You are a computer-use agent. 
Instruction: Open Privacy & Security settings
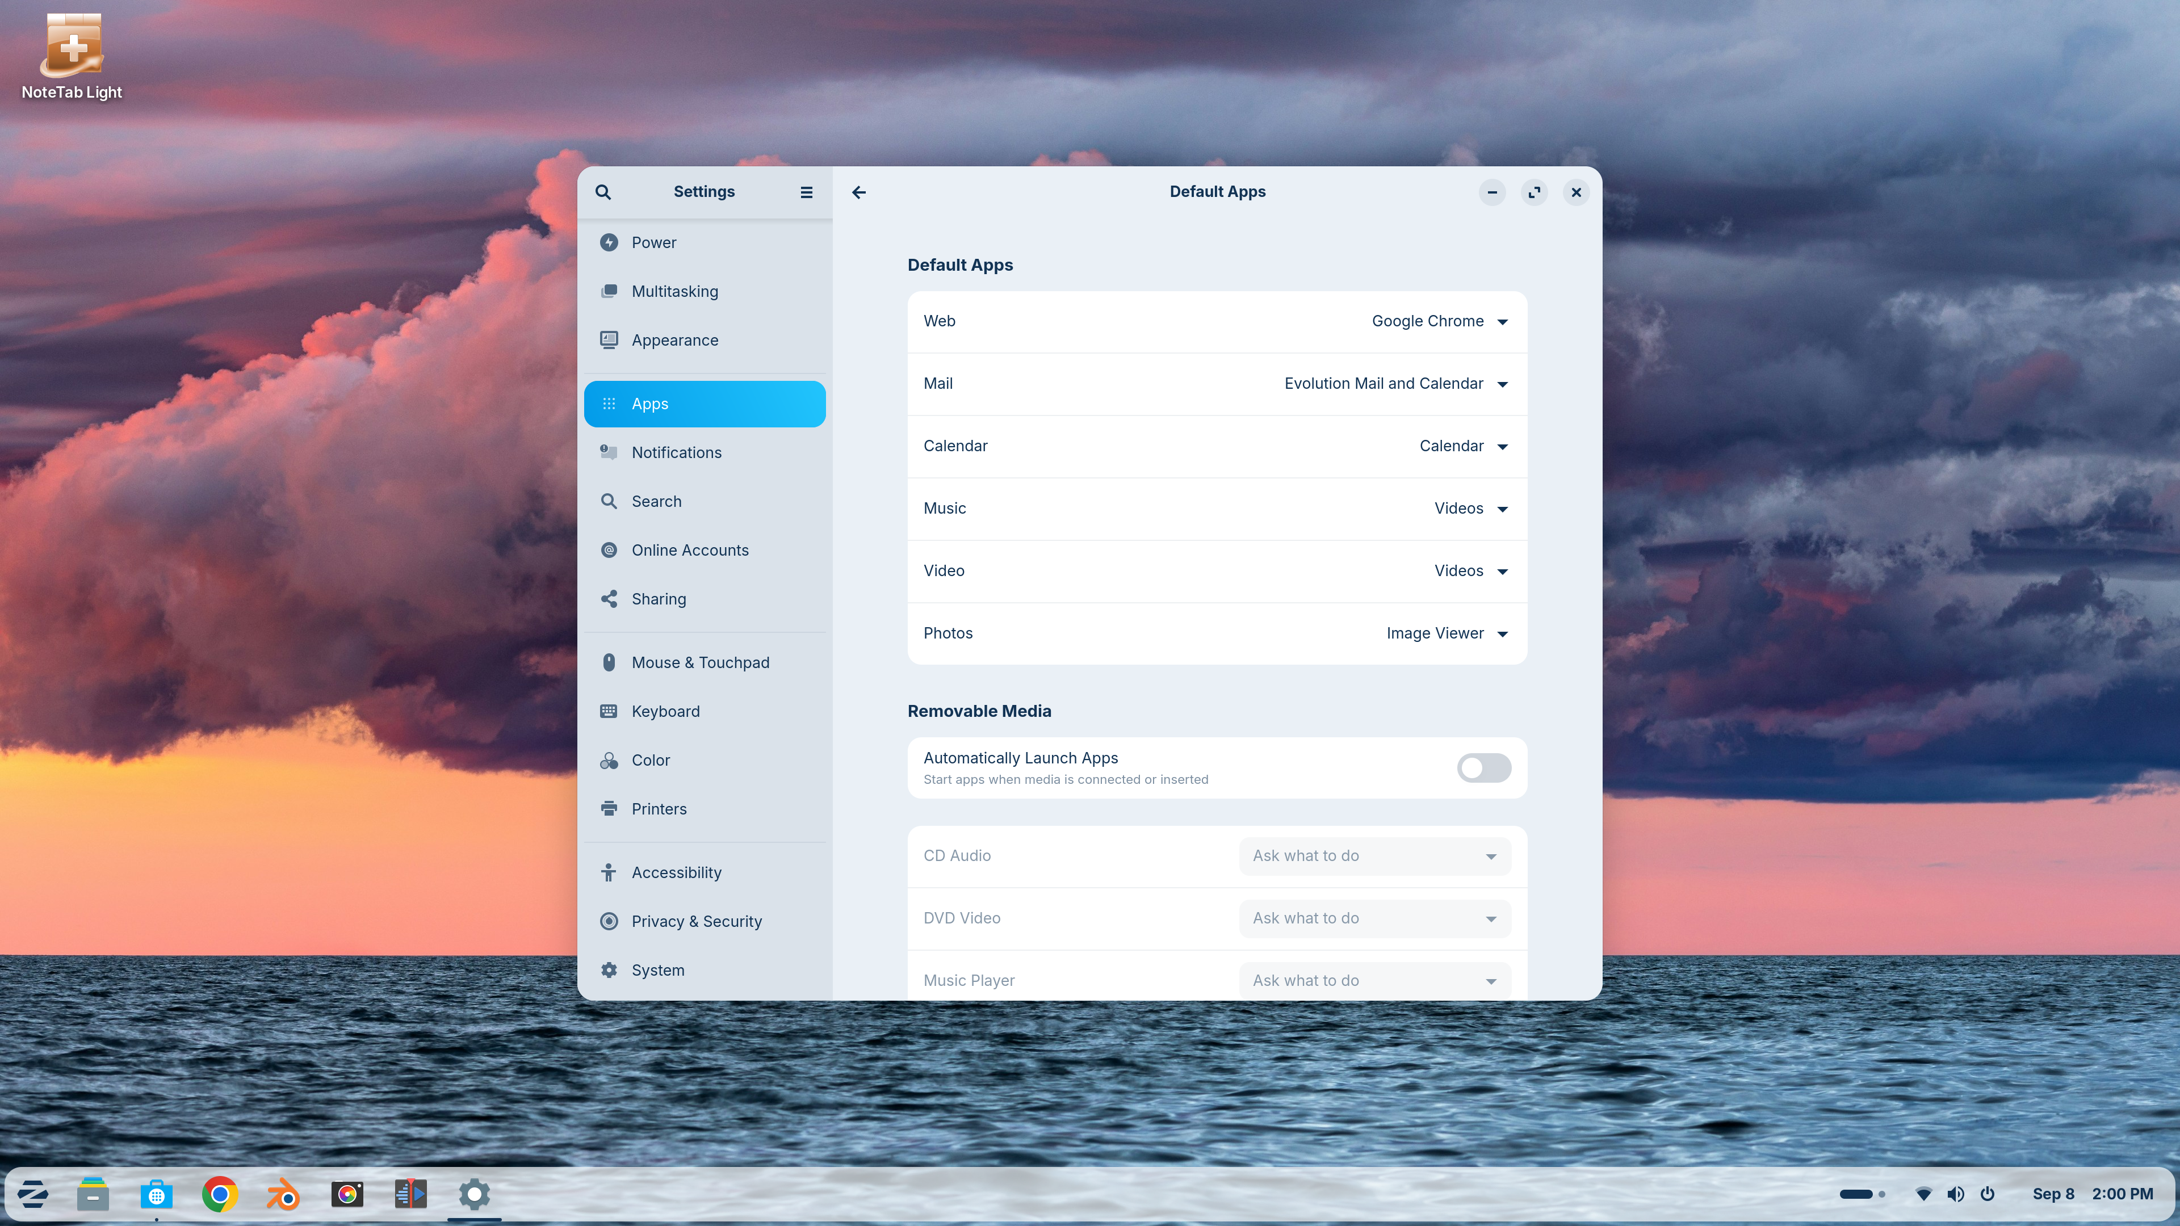(x=704, y=921)
